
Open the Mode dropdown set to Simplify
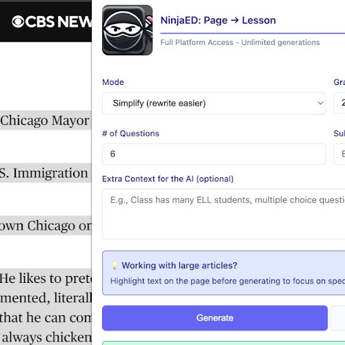pos(214,103)
